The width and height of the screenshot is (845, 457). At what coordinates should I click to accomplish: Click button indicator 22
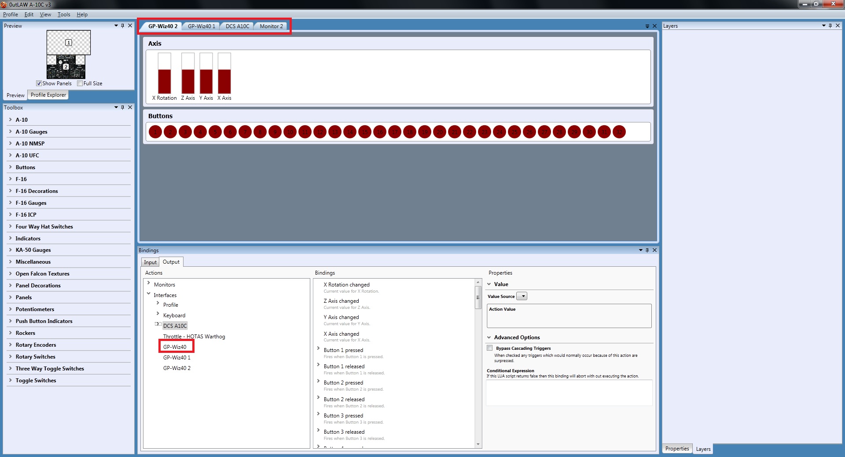point(470,132)
